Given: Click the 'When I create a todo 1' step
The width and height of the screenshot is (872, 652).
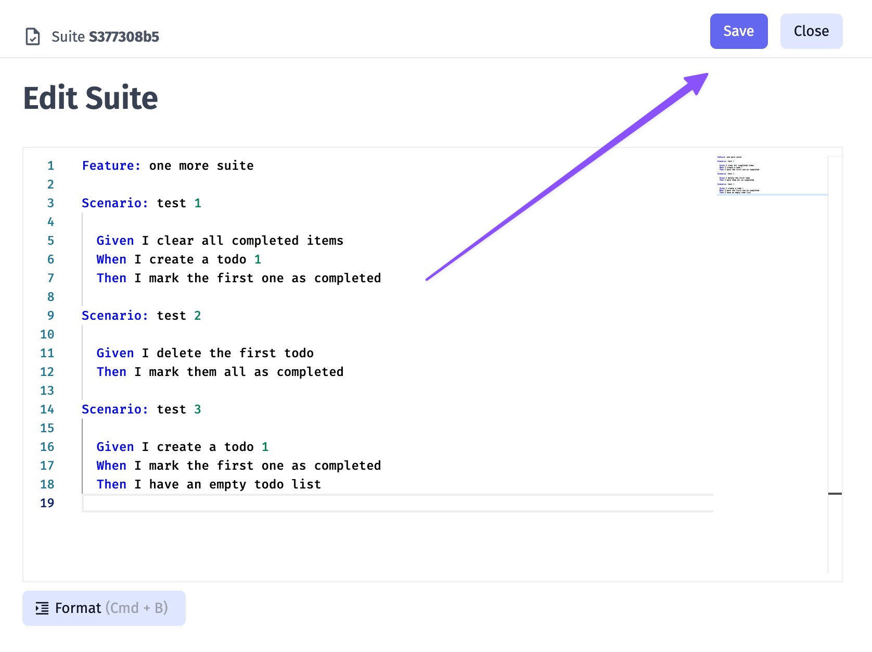Looking at the screenshot, I should tap(178, 259).
